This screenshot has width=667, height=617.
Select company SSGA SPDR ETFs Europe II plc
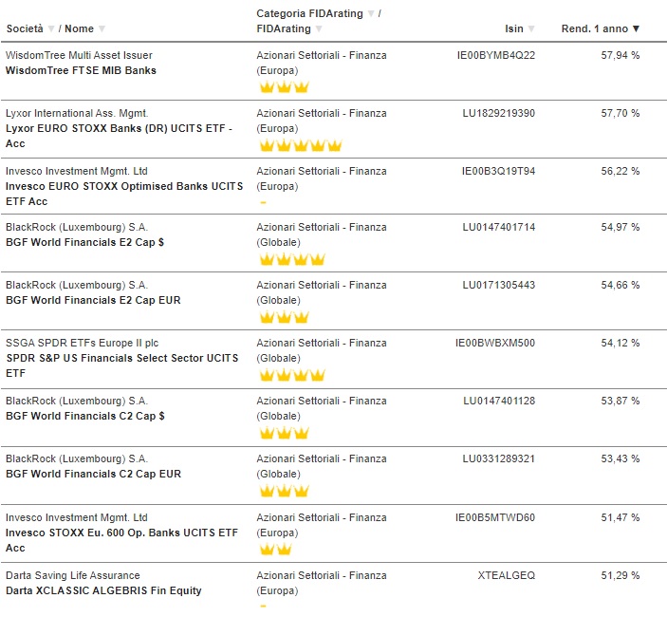click(82, 343)
